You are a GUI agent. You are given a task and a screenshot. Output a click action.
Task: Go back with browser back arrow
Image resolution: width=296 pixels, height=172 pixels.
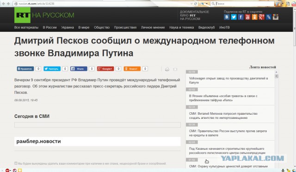pos(4,4)
